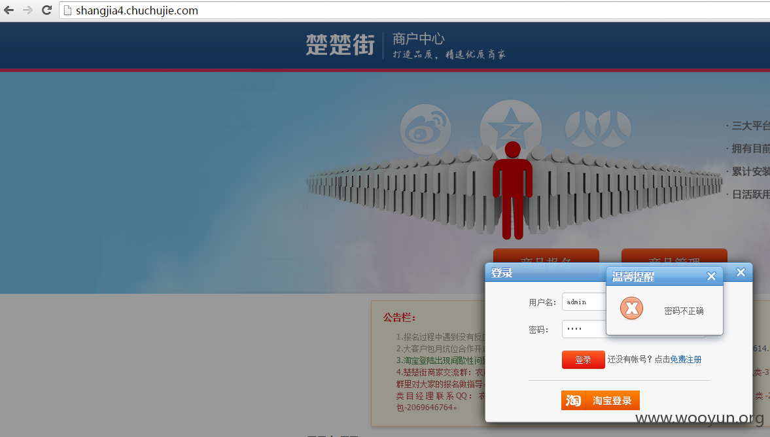
Task: Click the red figure in crowd image
Action: tap(512, 190)
